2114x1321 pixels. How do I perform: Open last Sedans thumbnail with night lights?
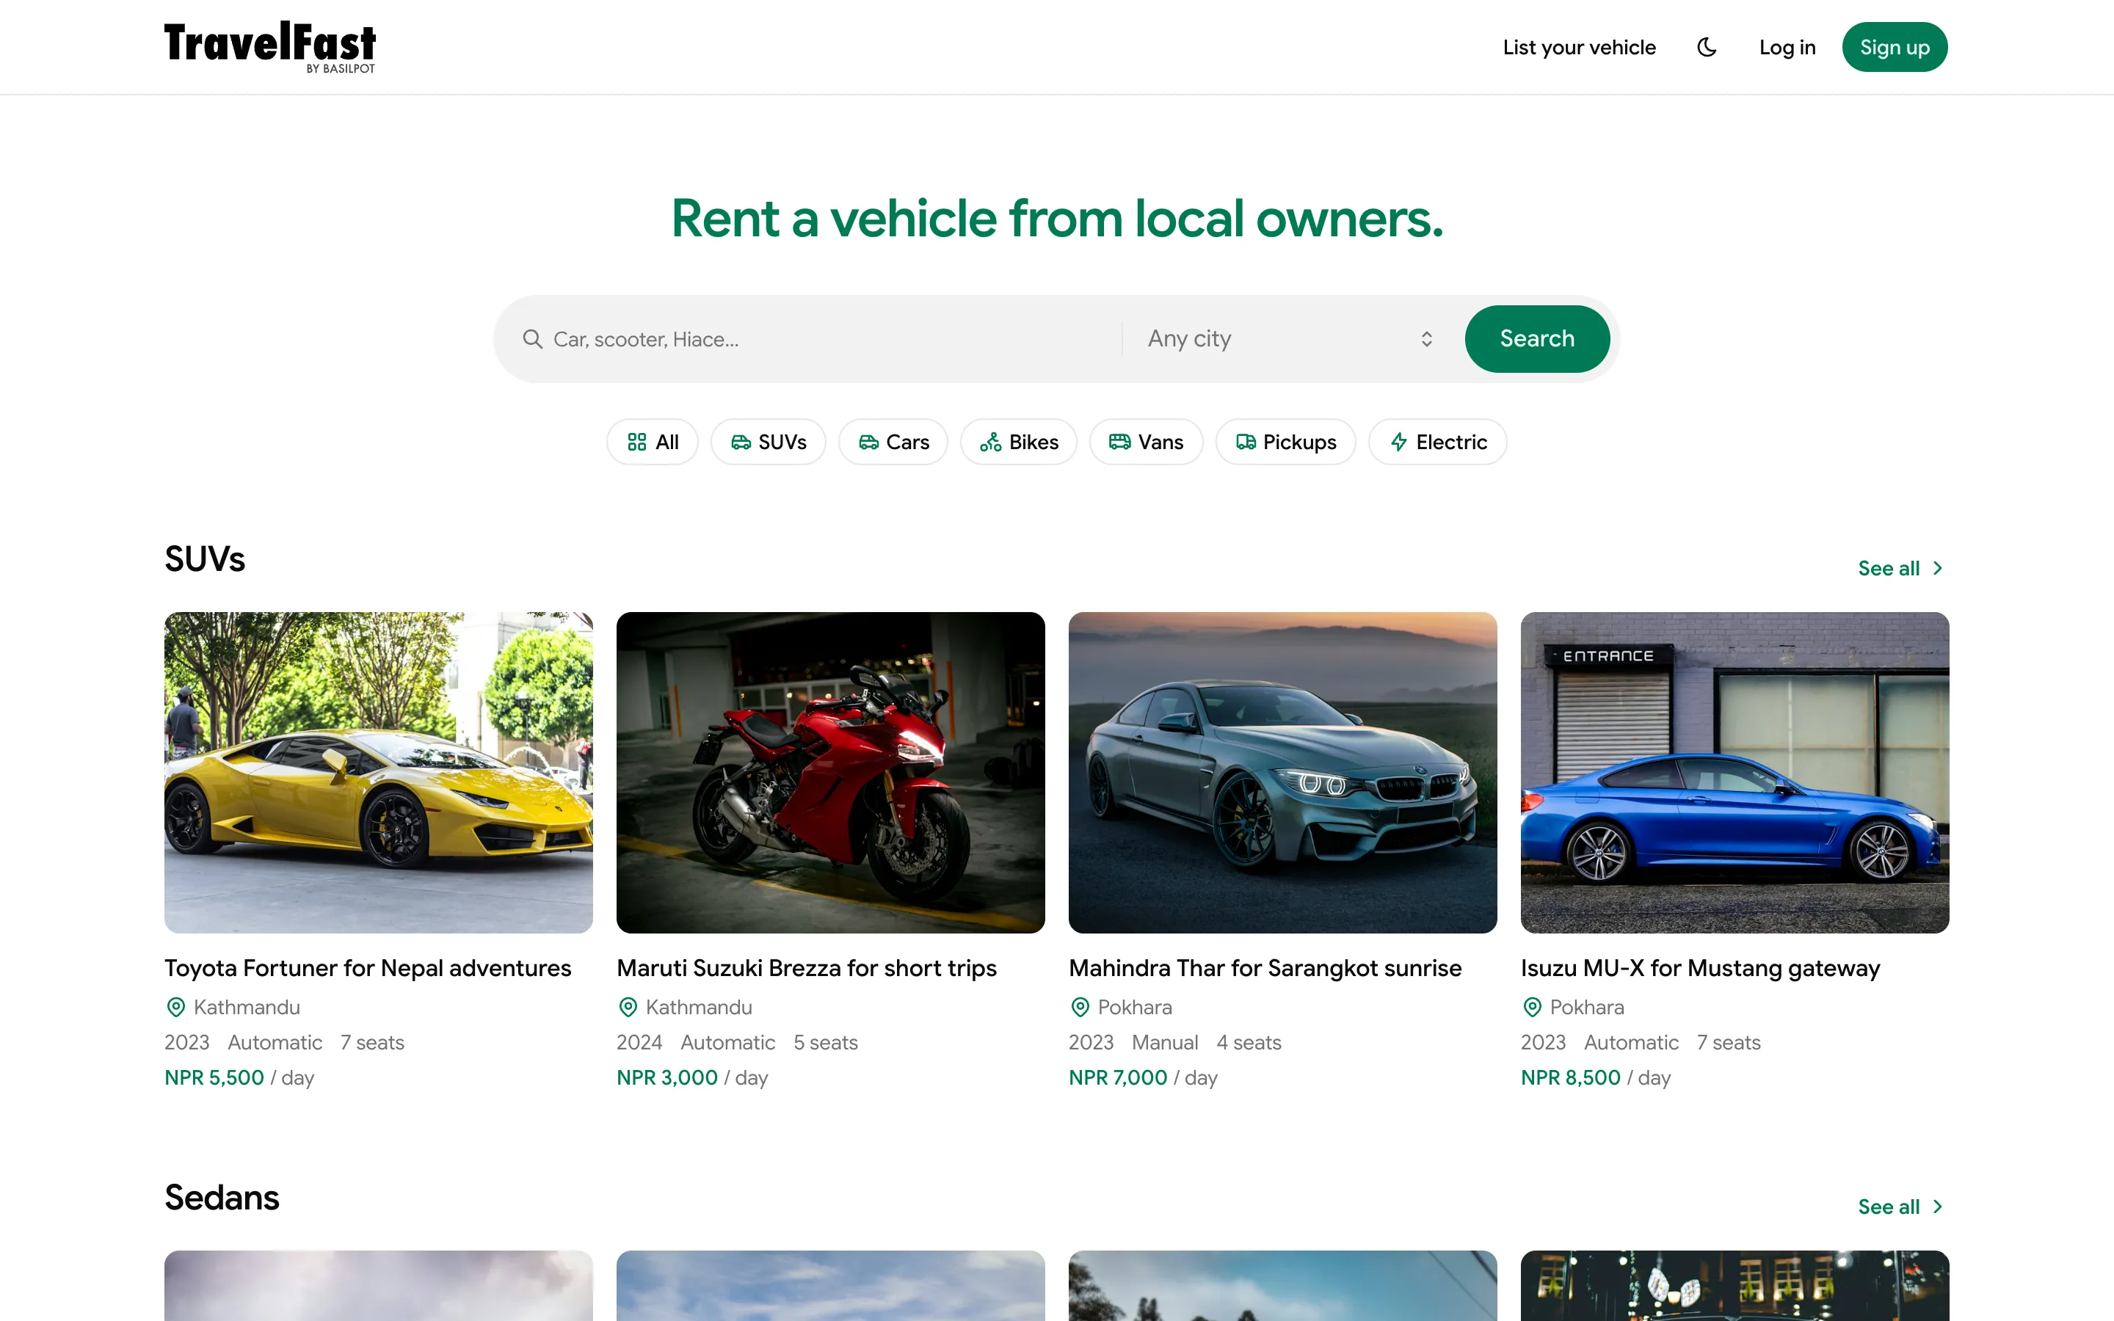[1734, 1285]
